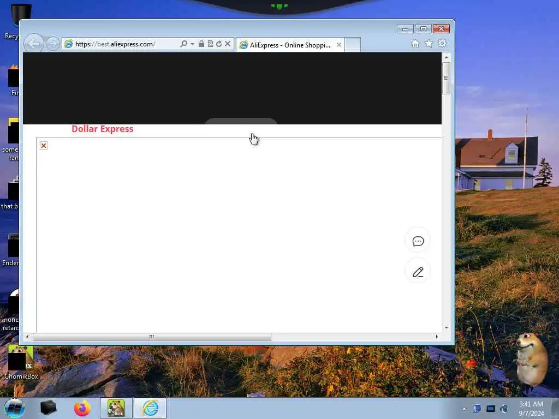
Task: Click the hamster desktop mascot
Action: point(532,359)
